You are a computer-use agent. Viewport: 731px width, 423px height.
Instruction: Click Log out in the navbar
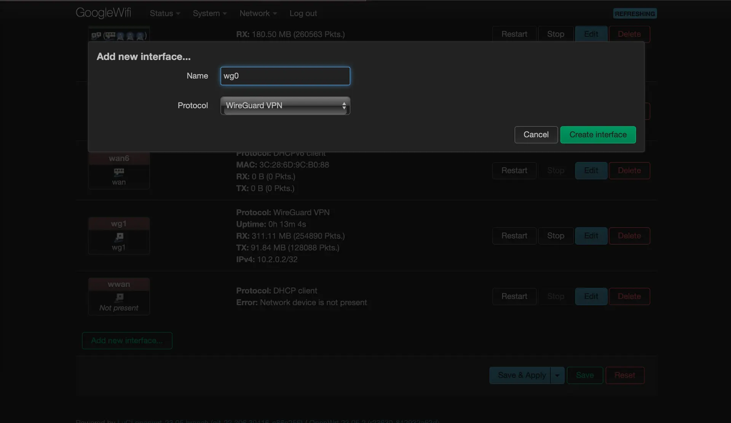tap(303, 13)
